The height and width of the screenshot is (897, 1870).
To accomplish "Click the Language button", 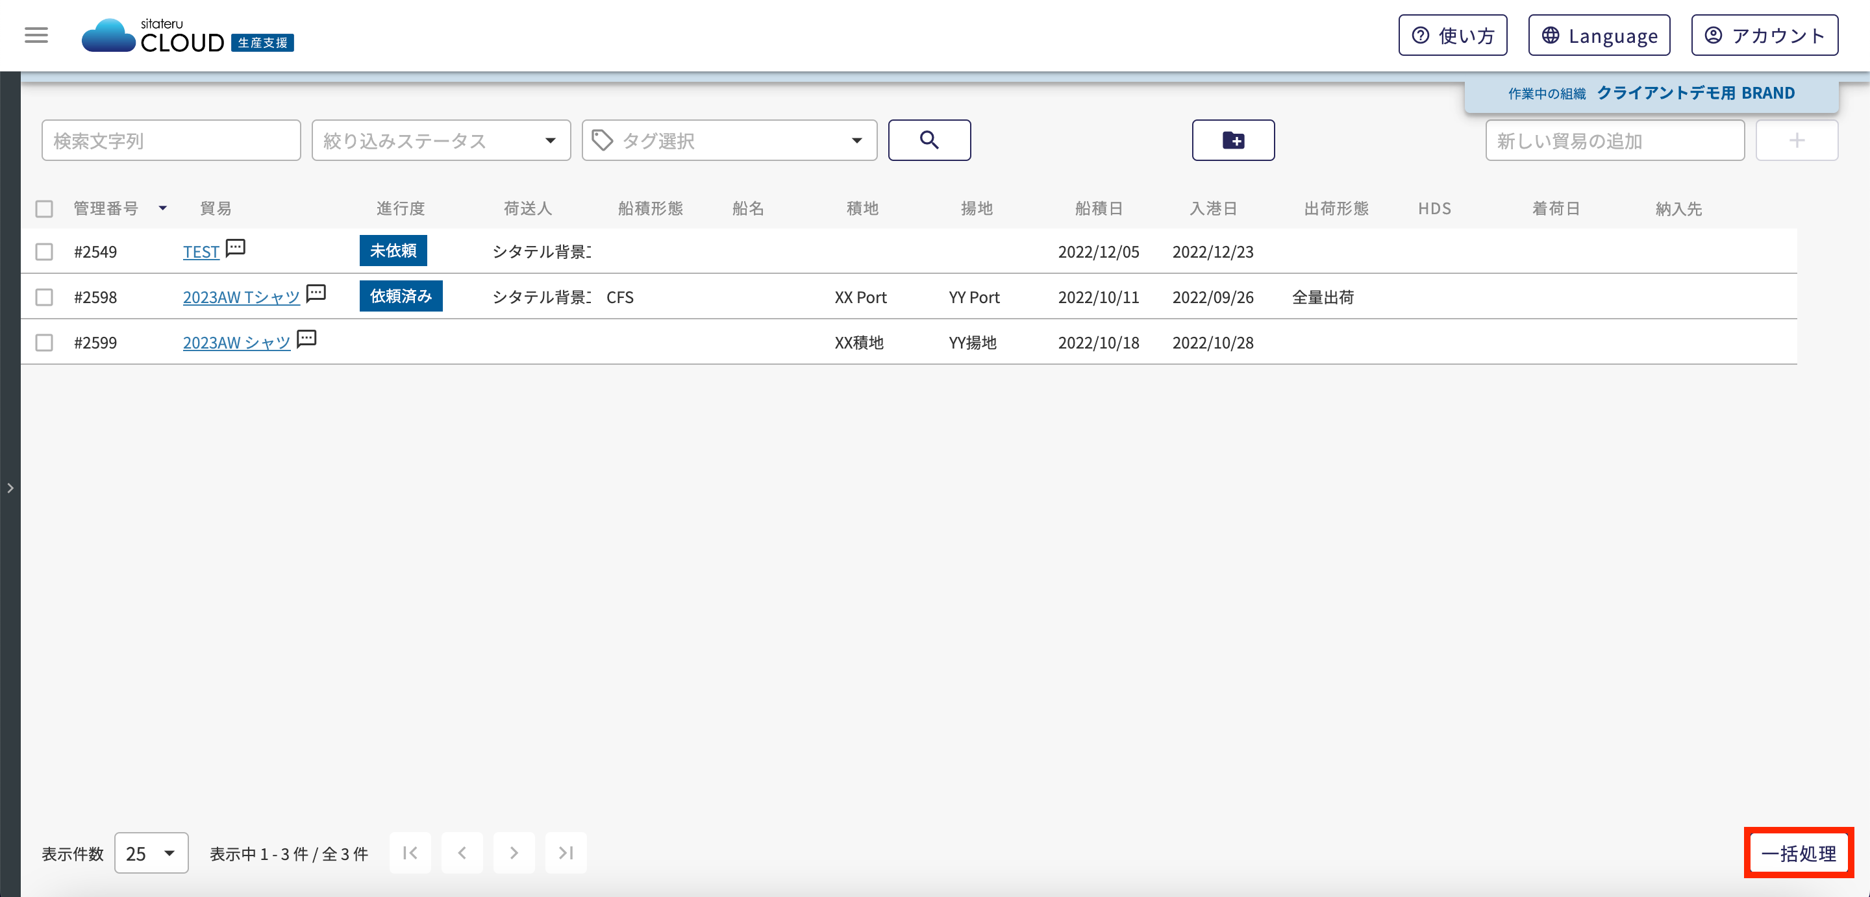I will coord(1599,35).
